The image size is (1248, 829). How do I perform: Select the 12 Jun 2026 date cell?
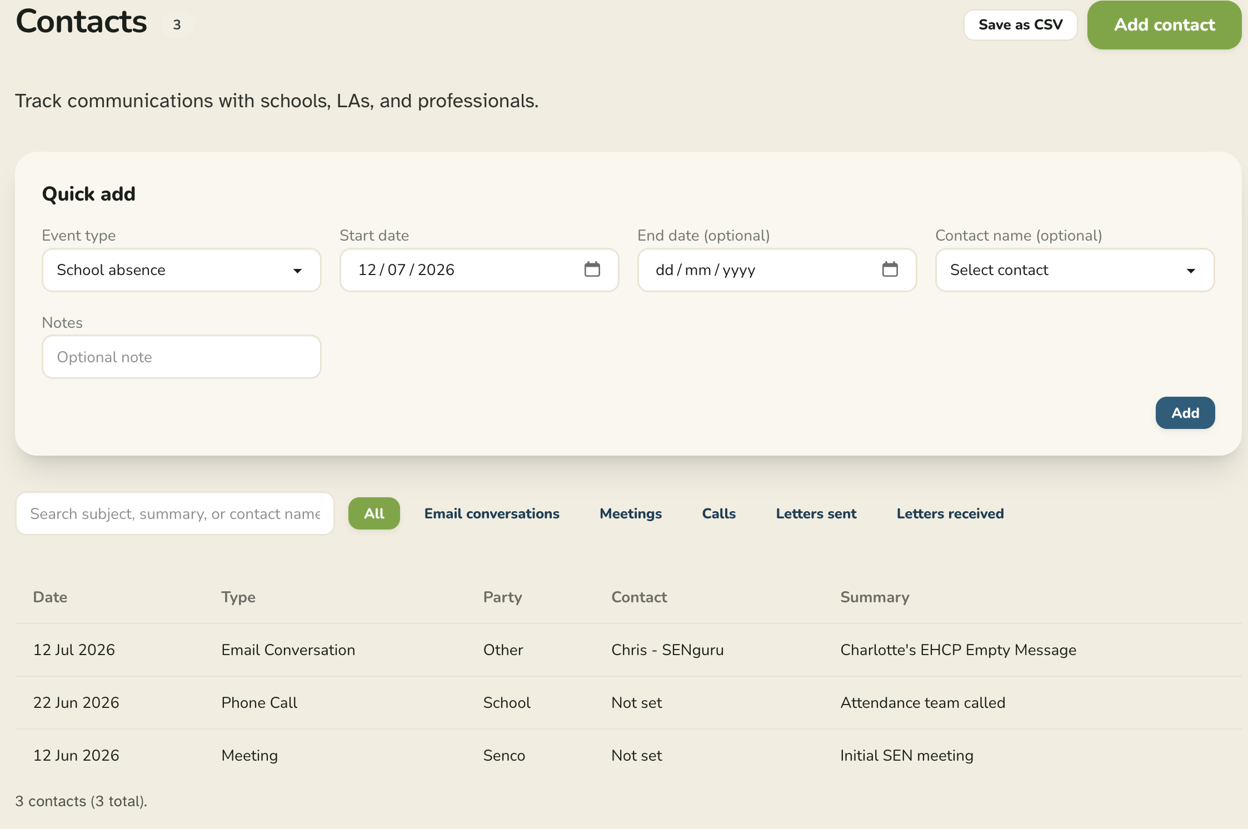tap(76, 755)
